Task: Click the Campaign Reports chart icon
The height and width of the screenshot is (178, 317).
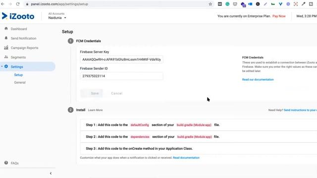Action: pos(6,47)
